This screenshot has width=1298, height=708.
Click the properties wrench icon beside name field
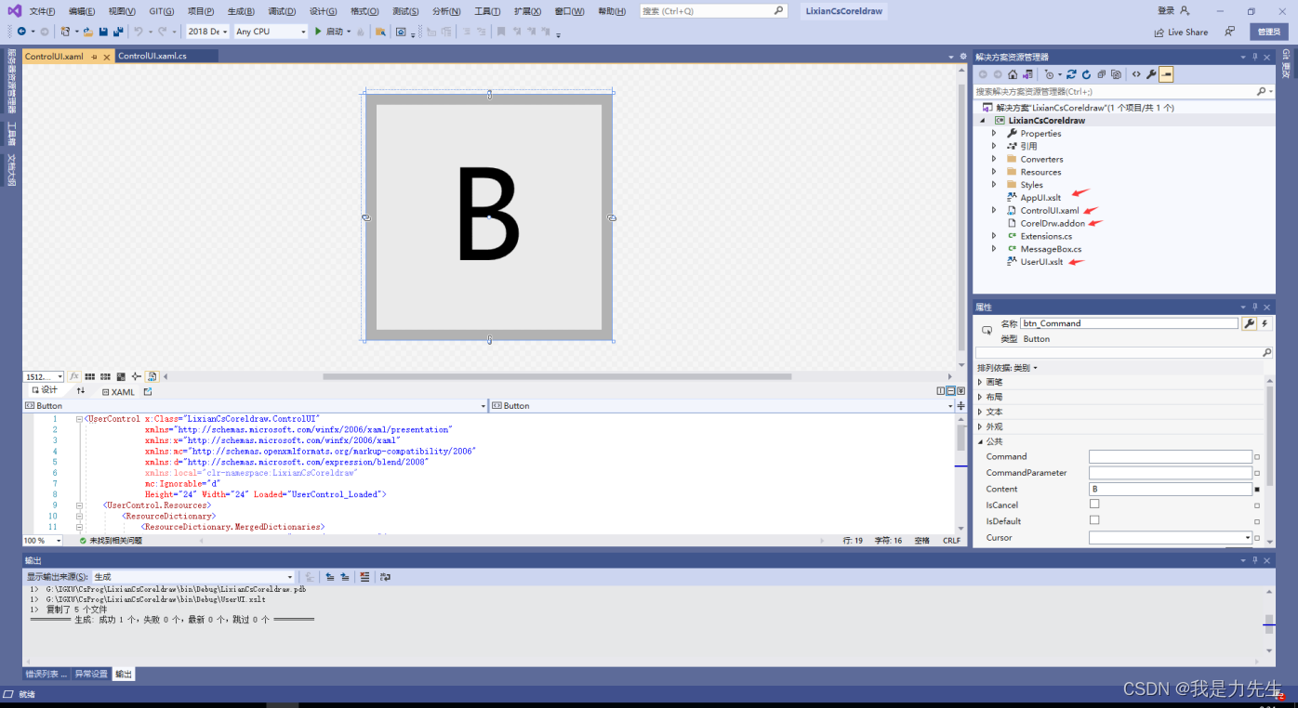point(1250,323)
